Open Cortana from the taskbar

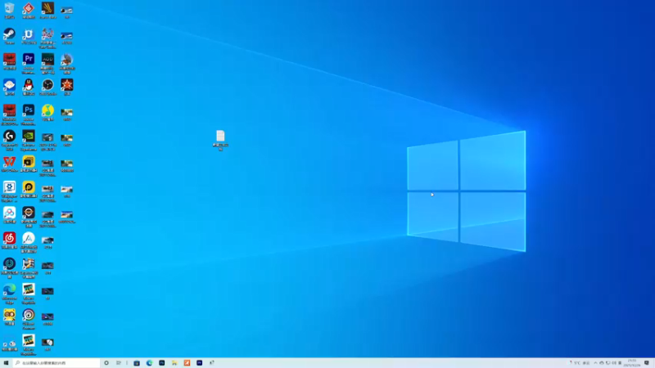[x=106, y=363]
